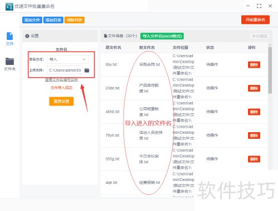The image size is (278, 211).
Task: Click new file name 活动人员安排表.txt
Action: point(151,135)
